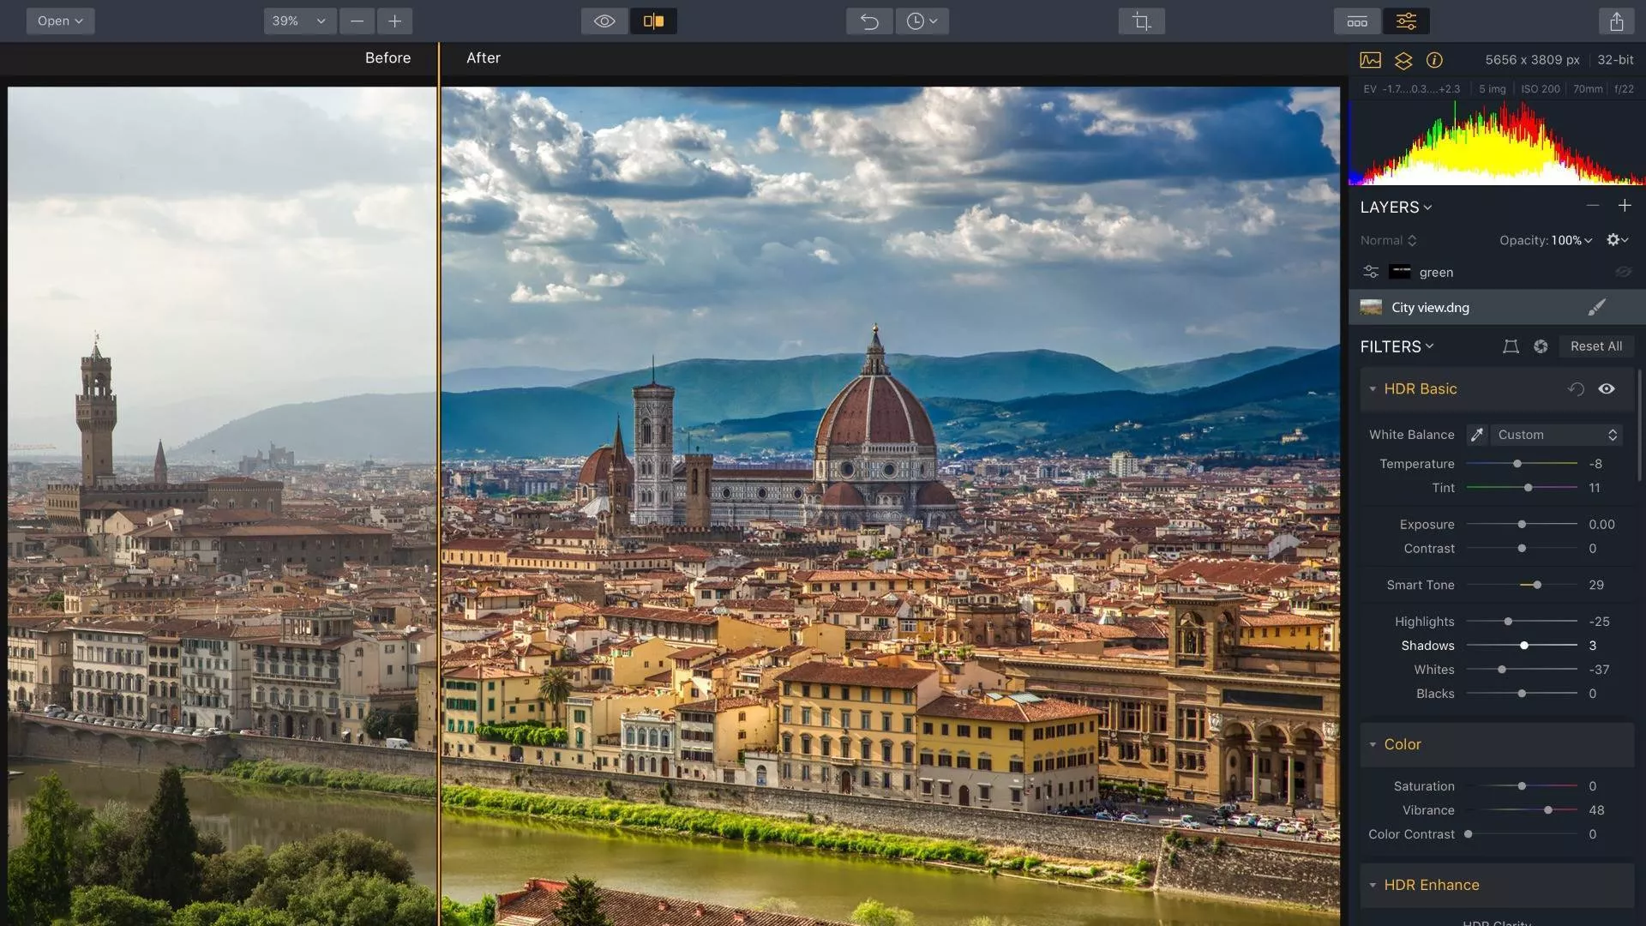
Task: Select the brush on City view.dng
Action: 1596,307
